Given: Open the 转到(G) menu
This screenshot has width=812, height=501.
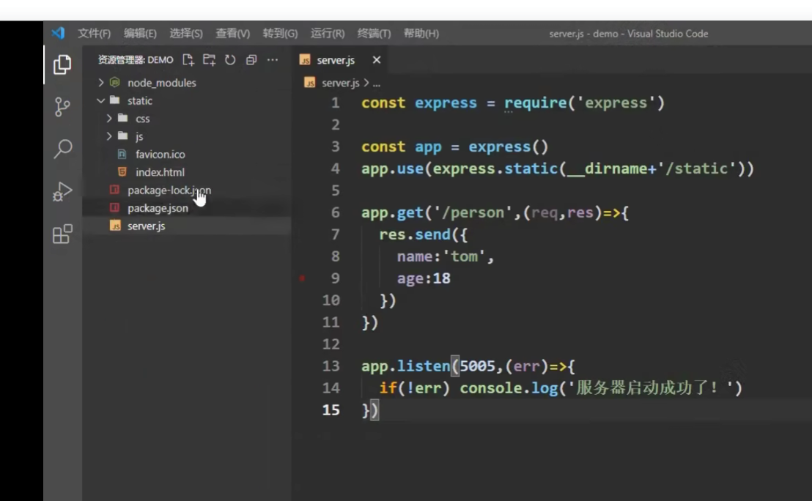Looking at the screenshot, I should point(280,34).
